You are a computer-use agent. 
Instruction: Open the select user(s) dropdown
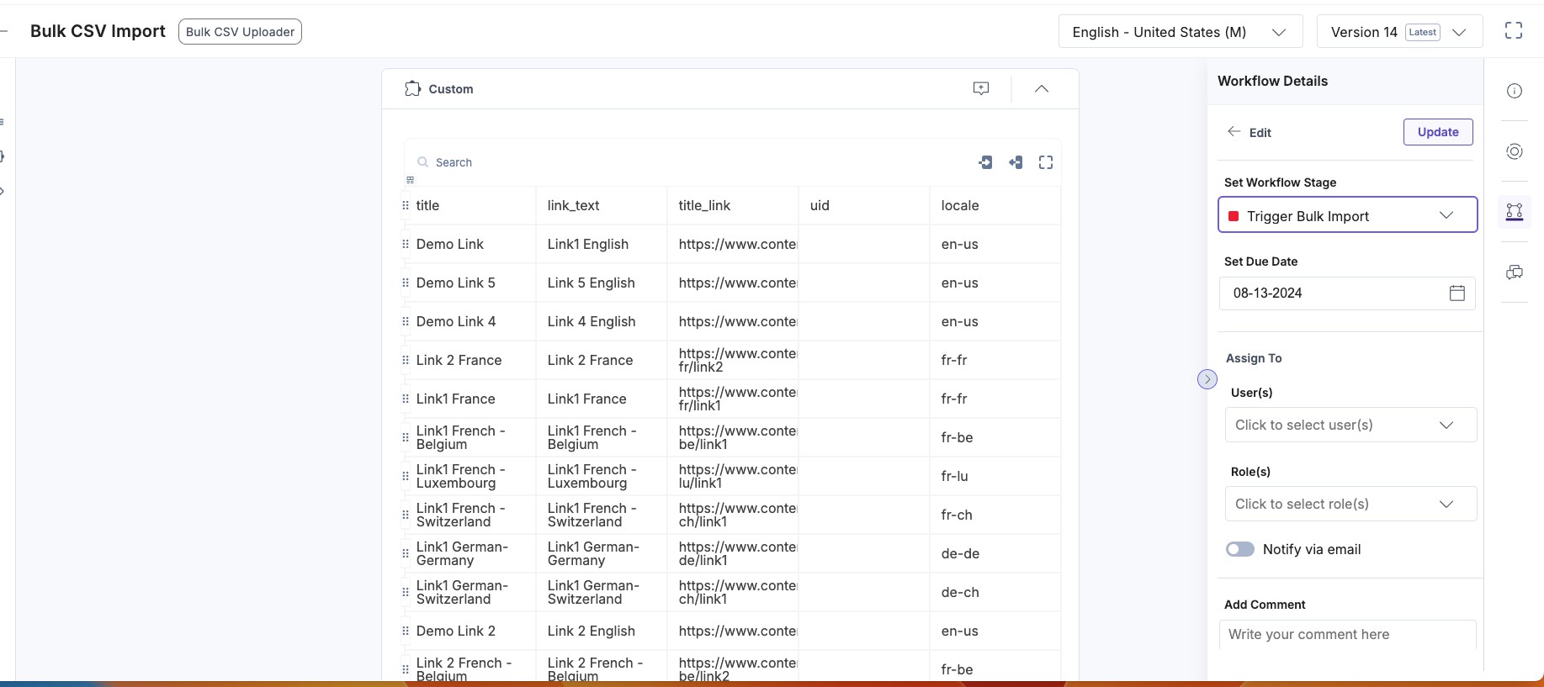(x=1351, y=425)
